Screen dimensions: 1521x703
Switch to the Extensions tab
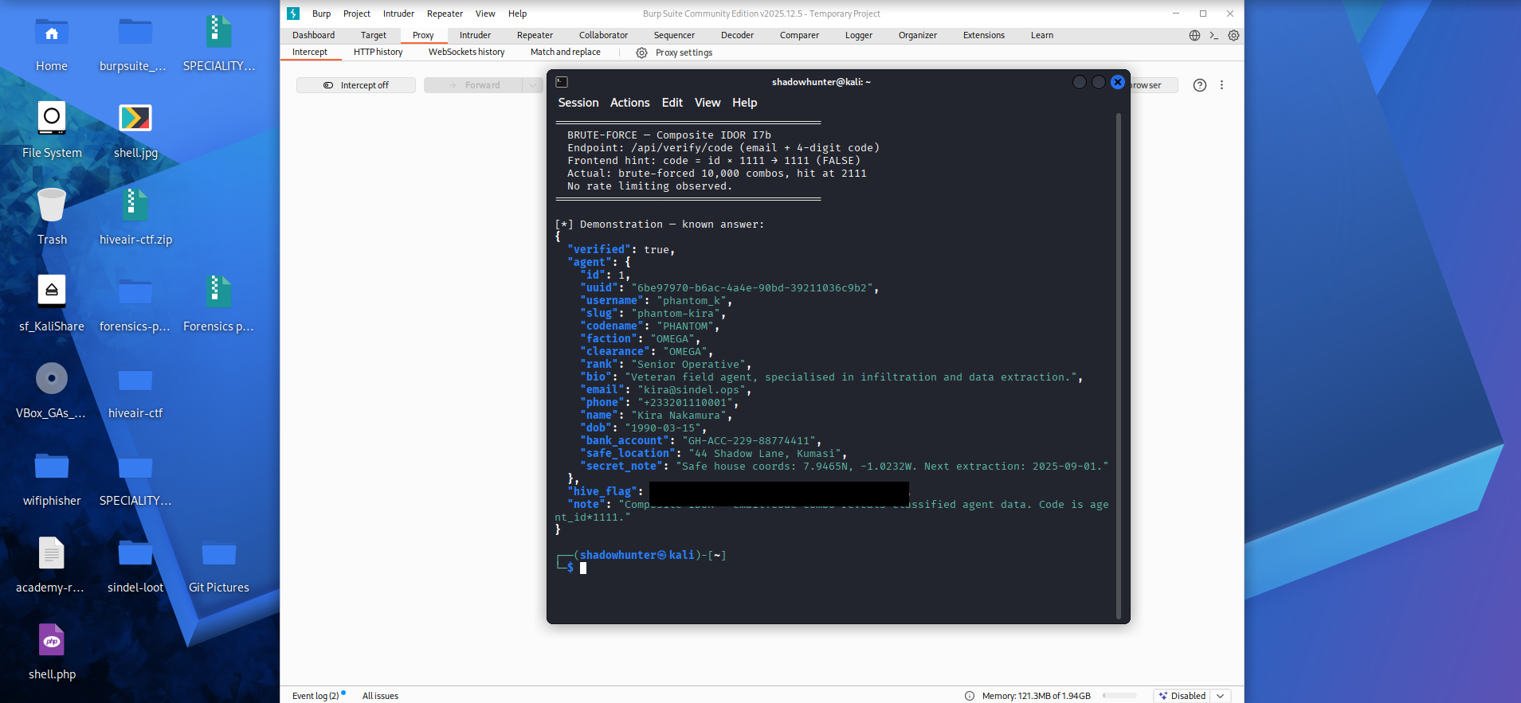984,35
